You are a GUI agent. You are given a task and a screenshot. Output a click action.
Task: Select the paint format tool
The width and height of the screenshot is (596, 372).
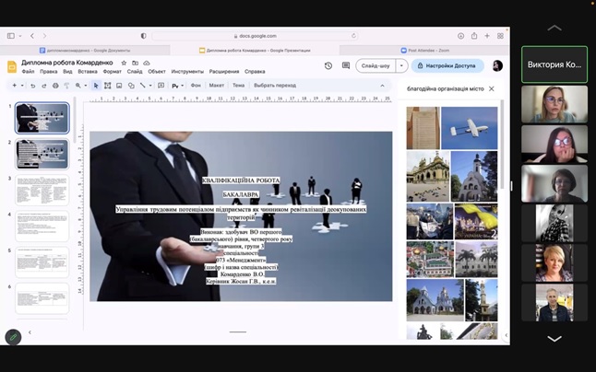coord(66,86)
